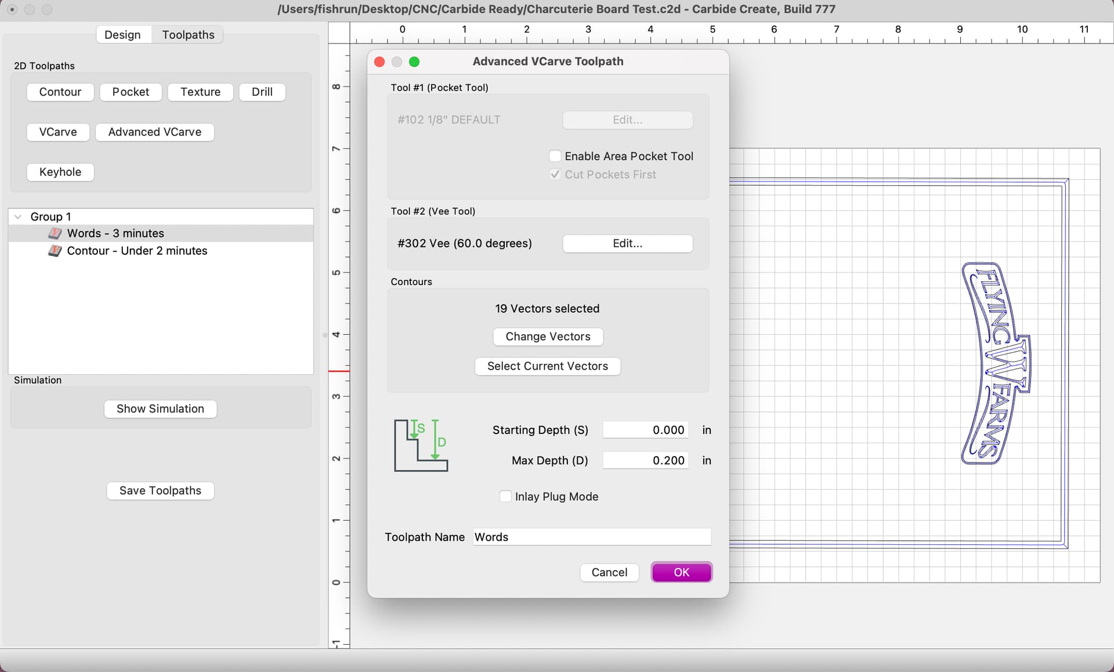1114x672 pixels.
Task: Click the Flying W Farms logo artwork
Action: (x=996, y=363)
